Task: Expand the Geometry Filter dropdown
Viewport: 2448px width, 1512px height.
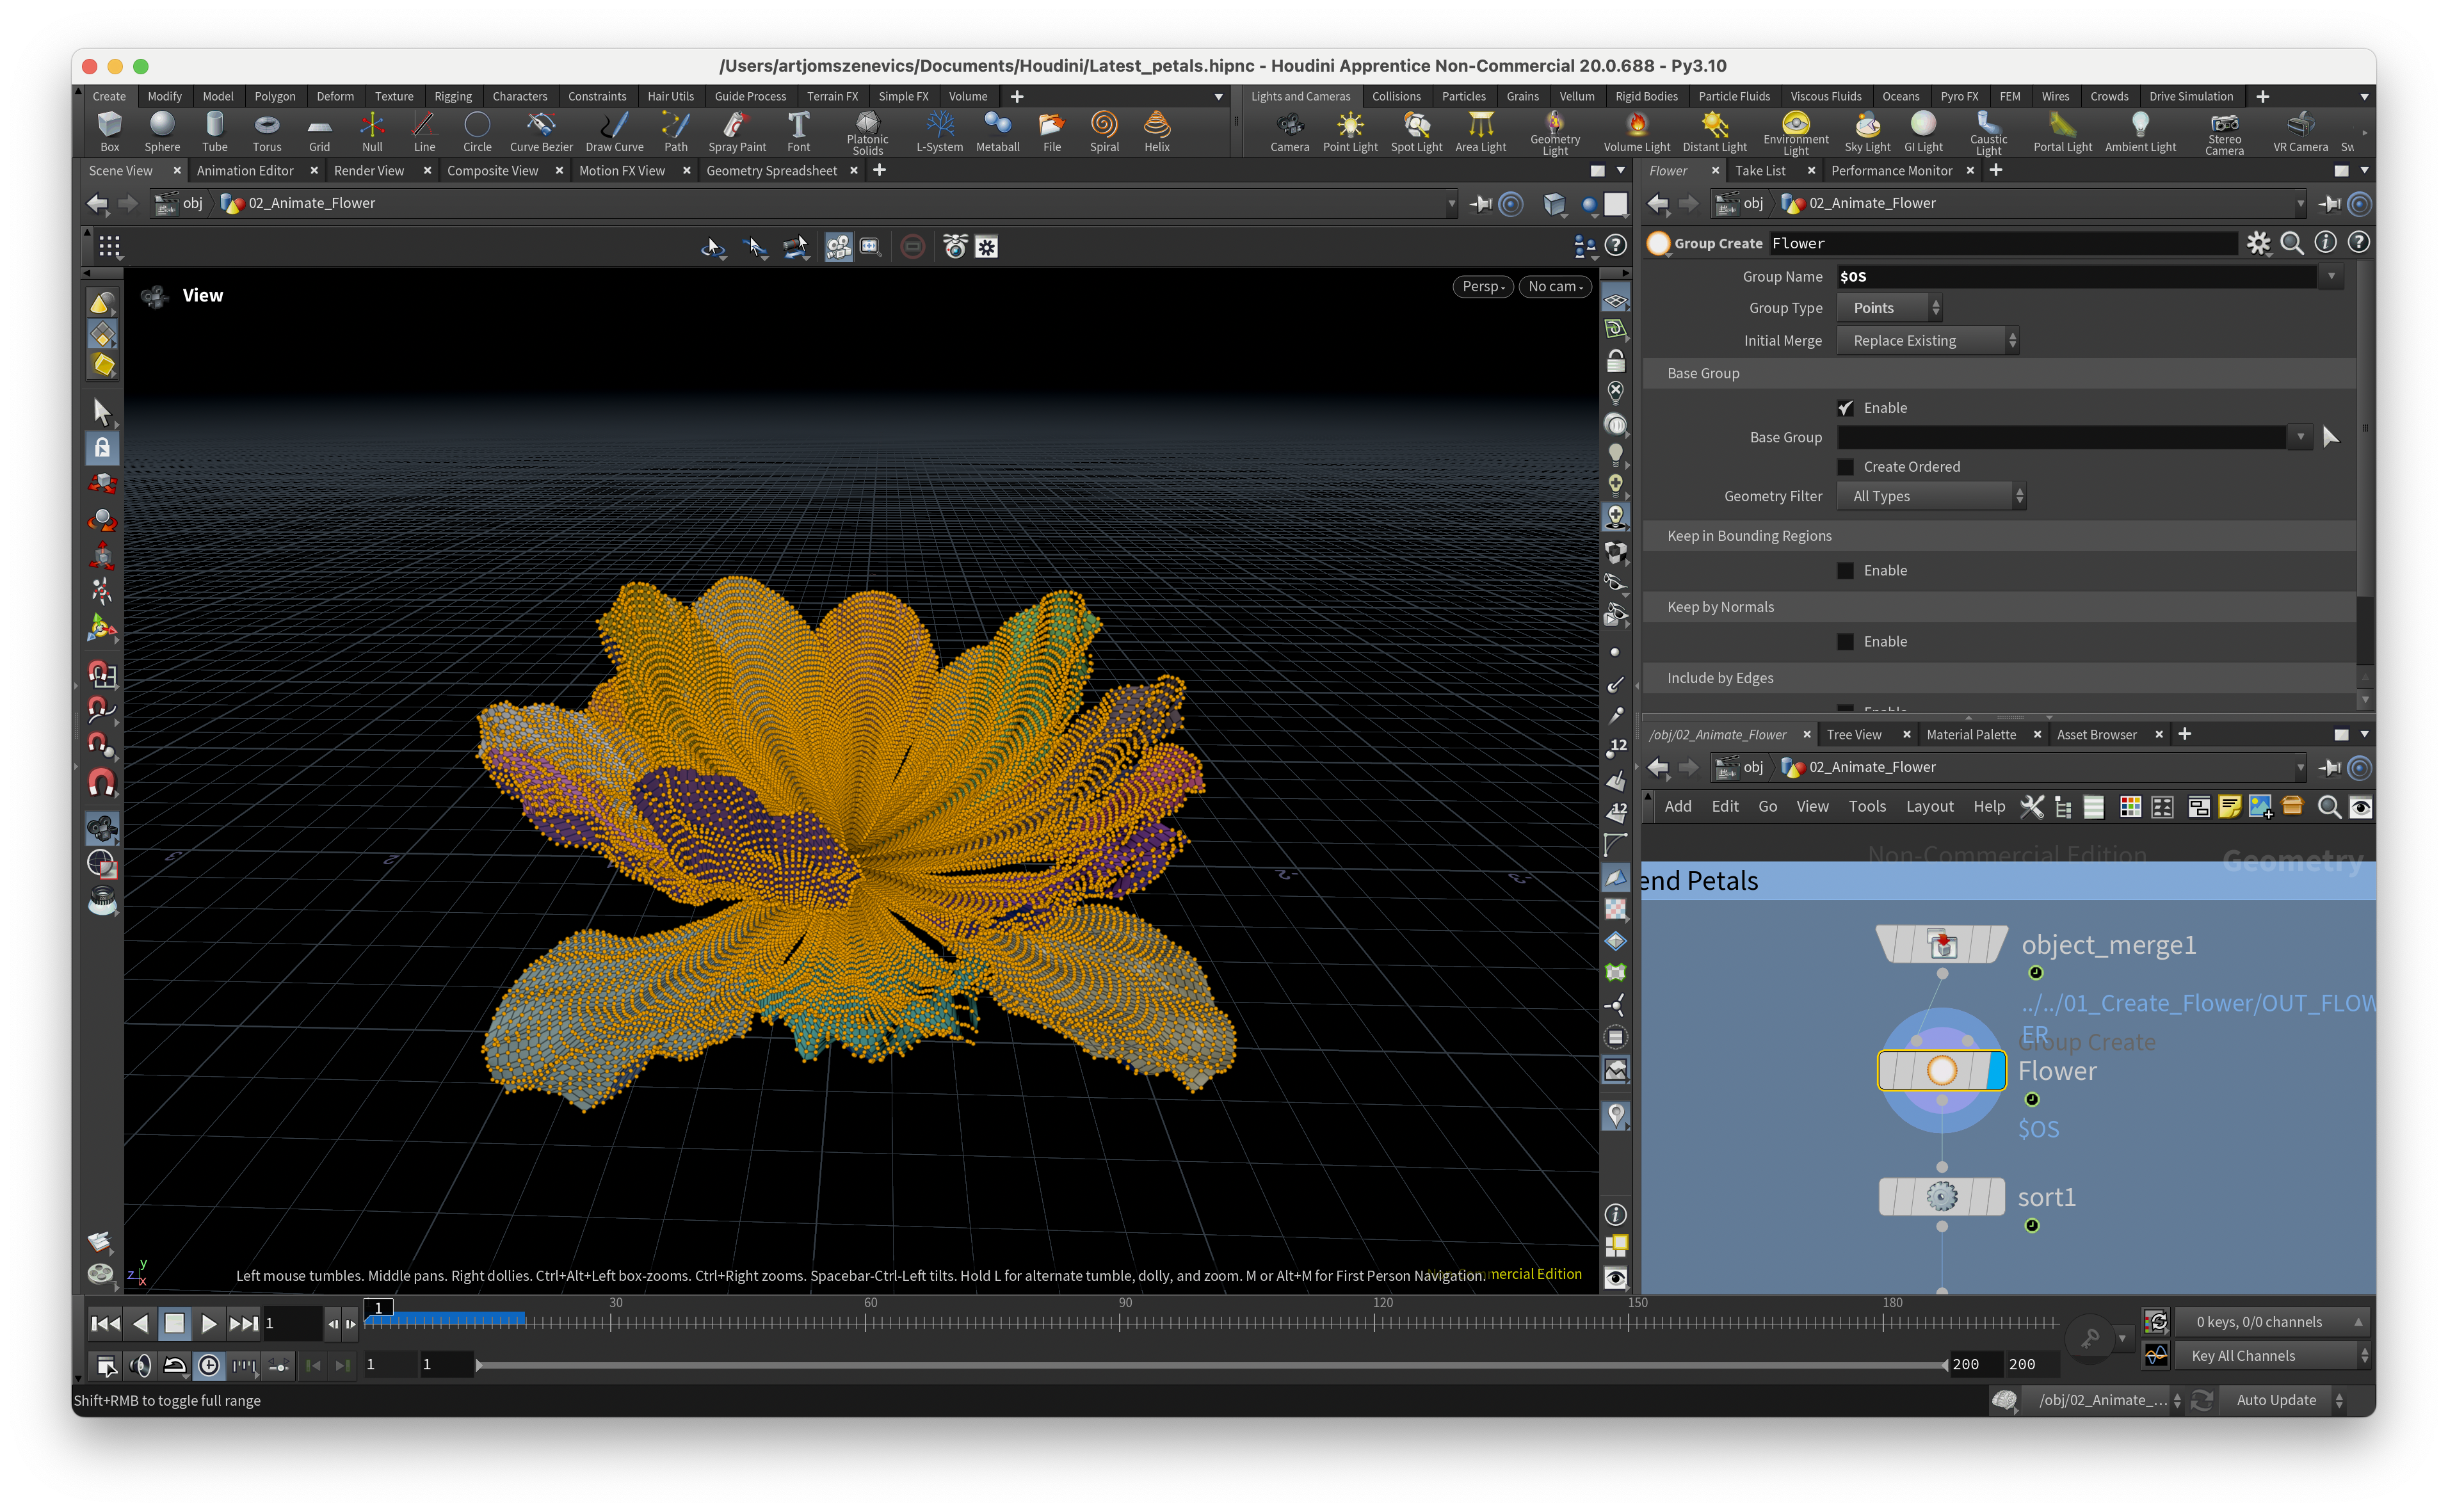Action: (1931, 497)
